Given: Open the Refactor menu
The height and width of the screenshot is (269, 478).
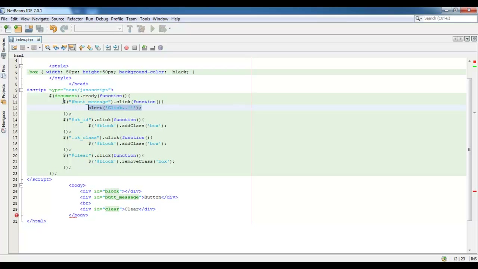Looking at the screenshot, I should tap(75, 19).
